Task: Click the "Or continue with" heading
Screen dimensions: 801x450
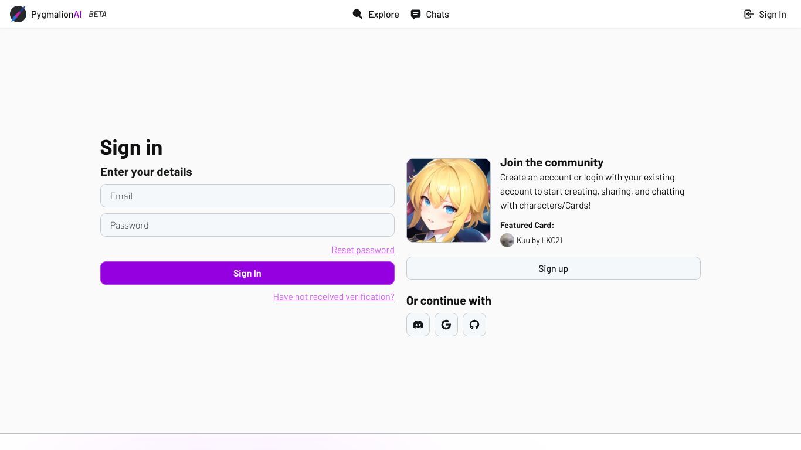Action: pyautogui.click(x=449, y=301)
